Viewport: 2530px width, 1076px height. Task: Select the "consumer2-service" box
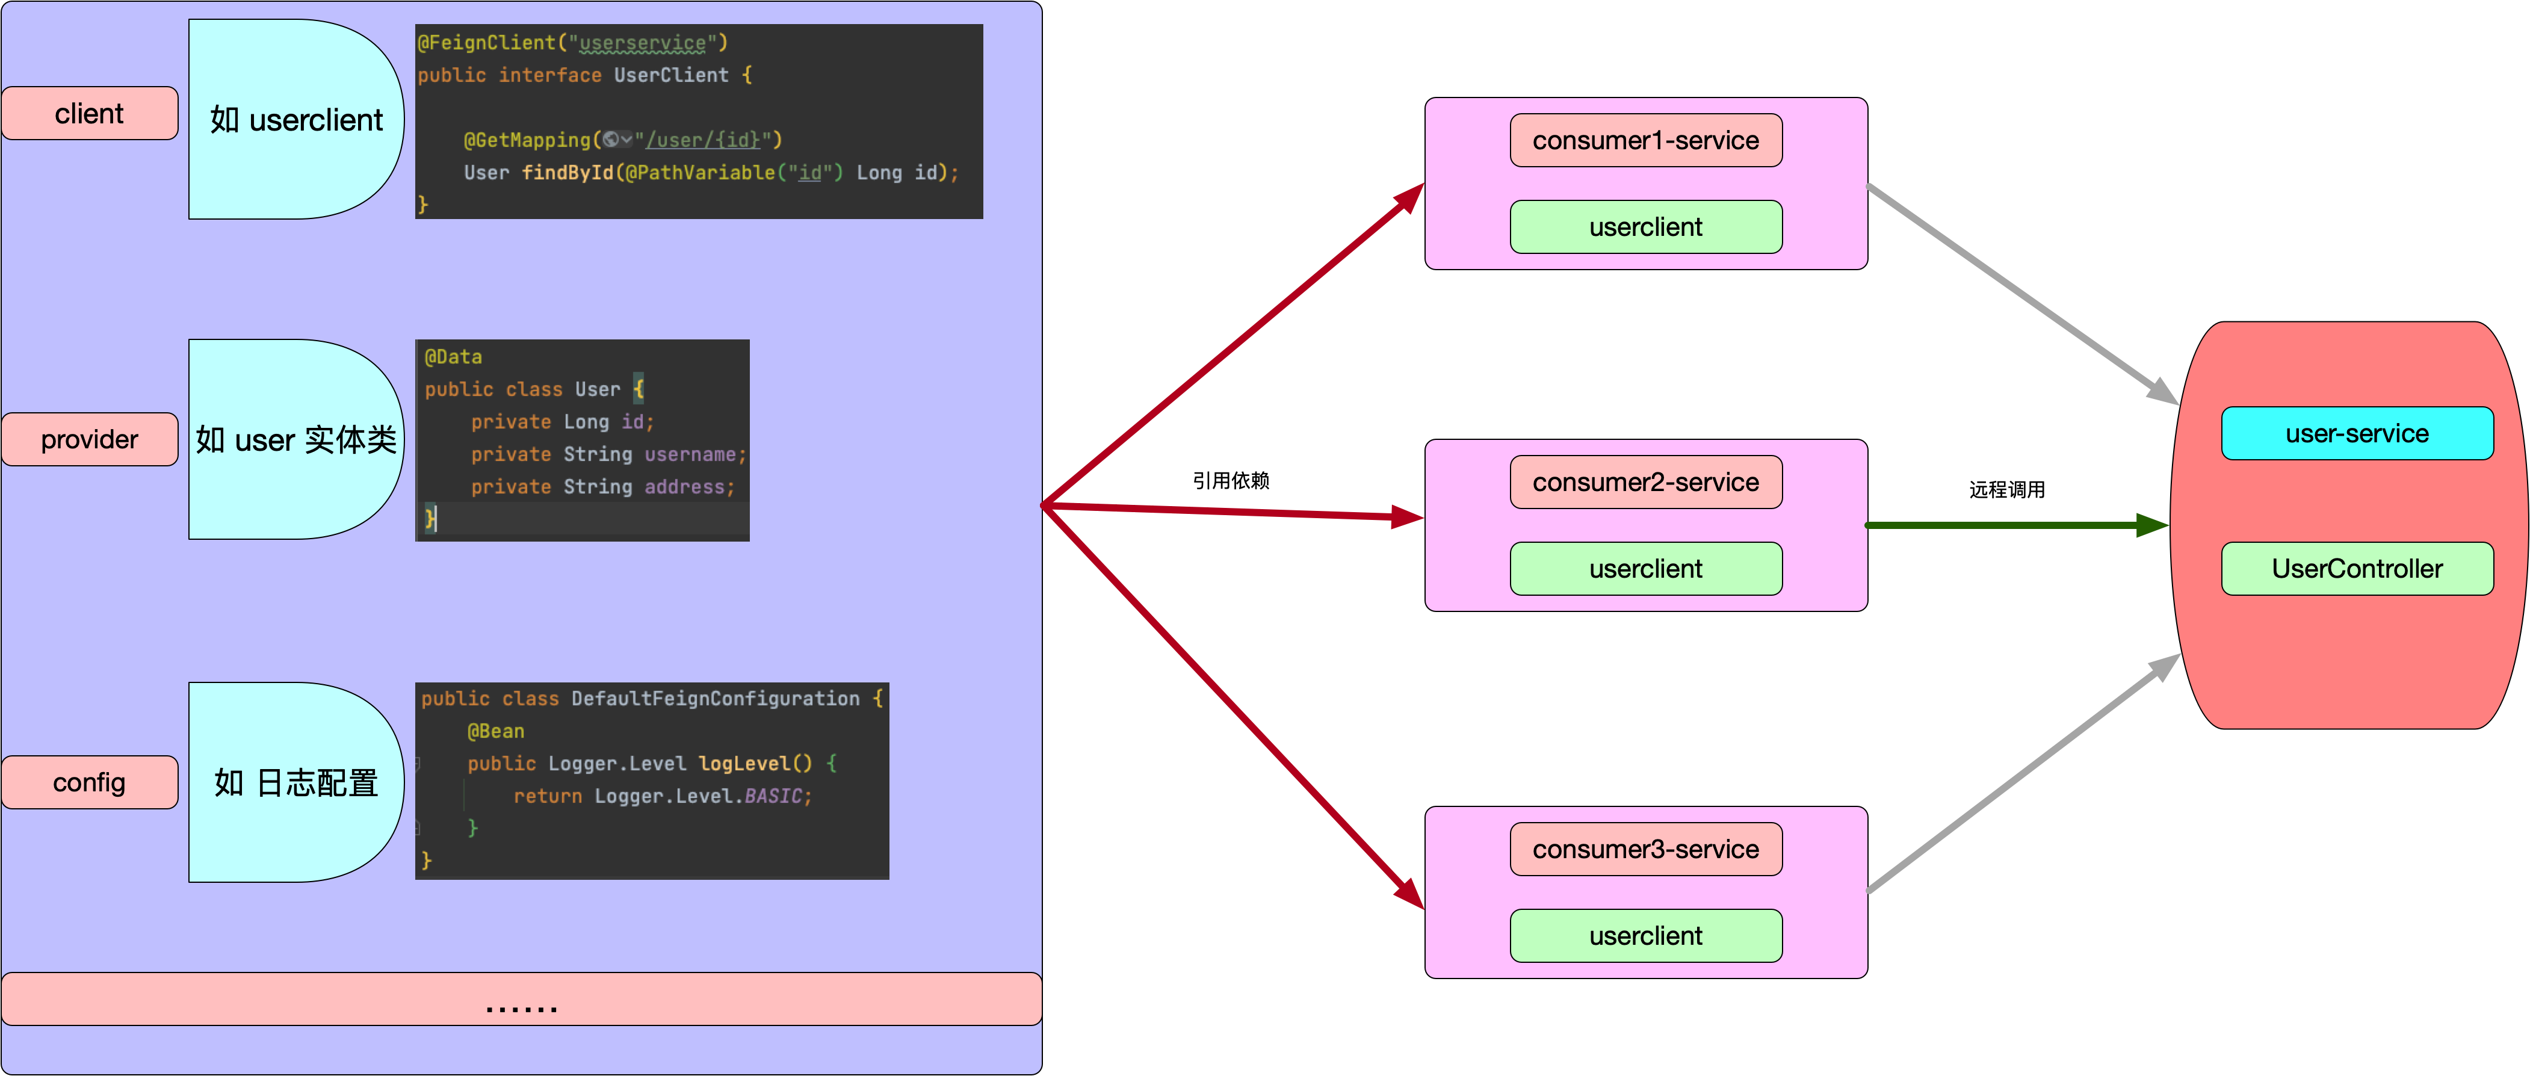click(1646, 482)
